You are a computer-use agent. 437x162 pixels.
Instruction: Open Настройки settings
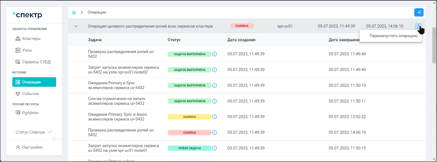coord(32,147)
